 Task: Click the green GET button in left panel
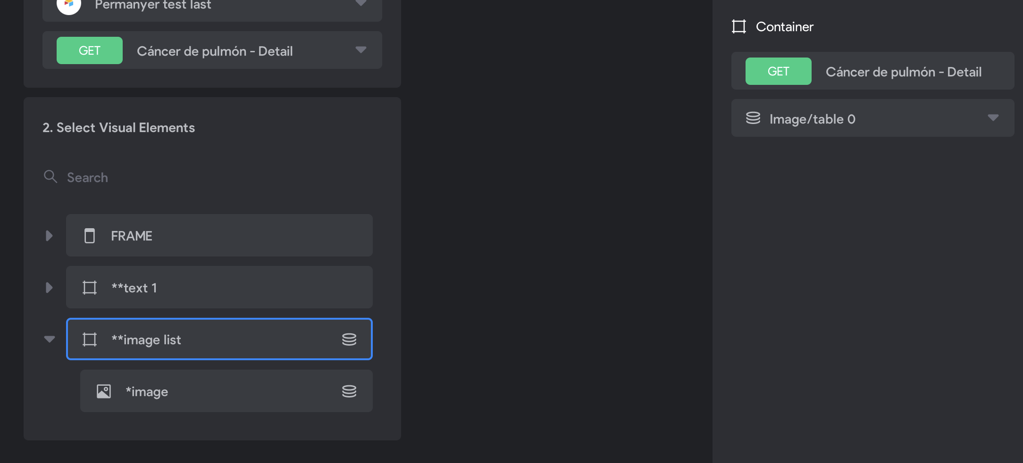[90, 50]
